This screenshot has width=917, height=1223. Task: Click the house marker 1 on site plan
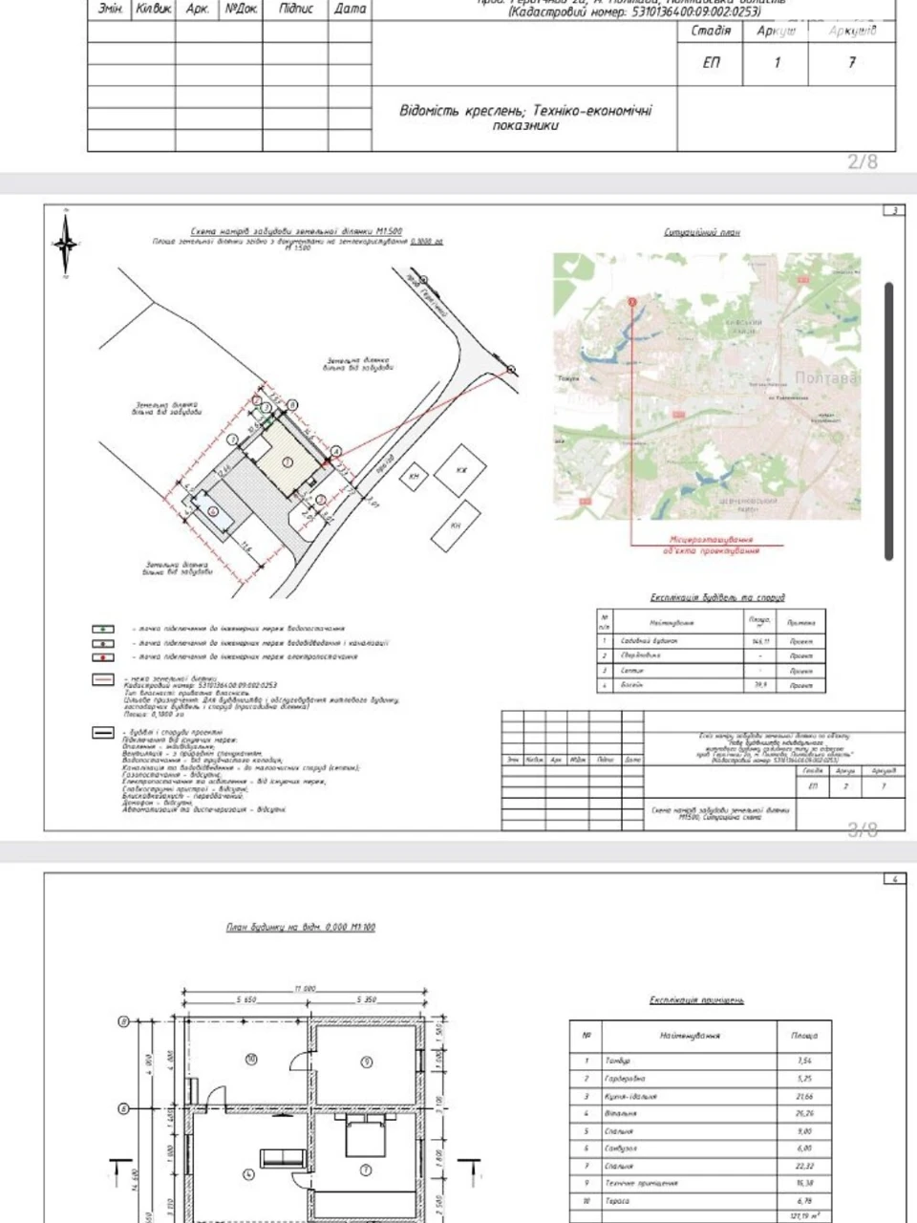pos(288,461)
